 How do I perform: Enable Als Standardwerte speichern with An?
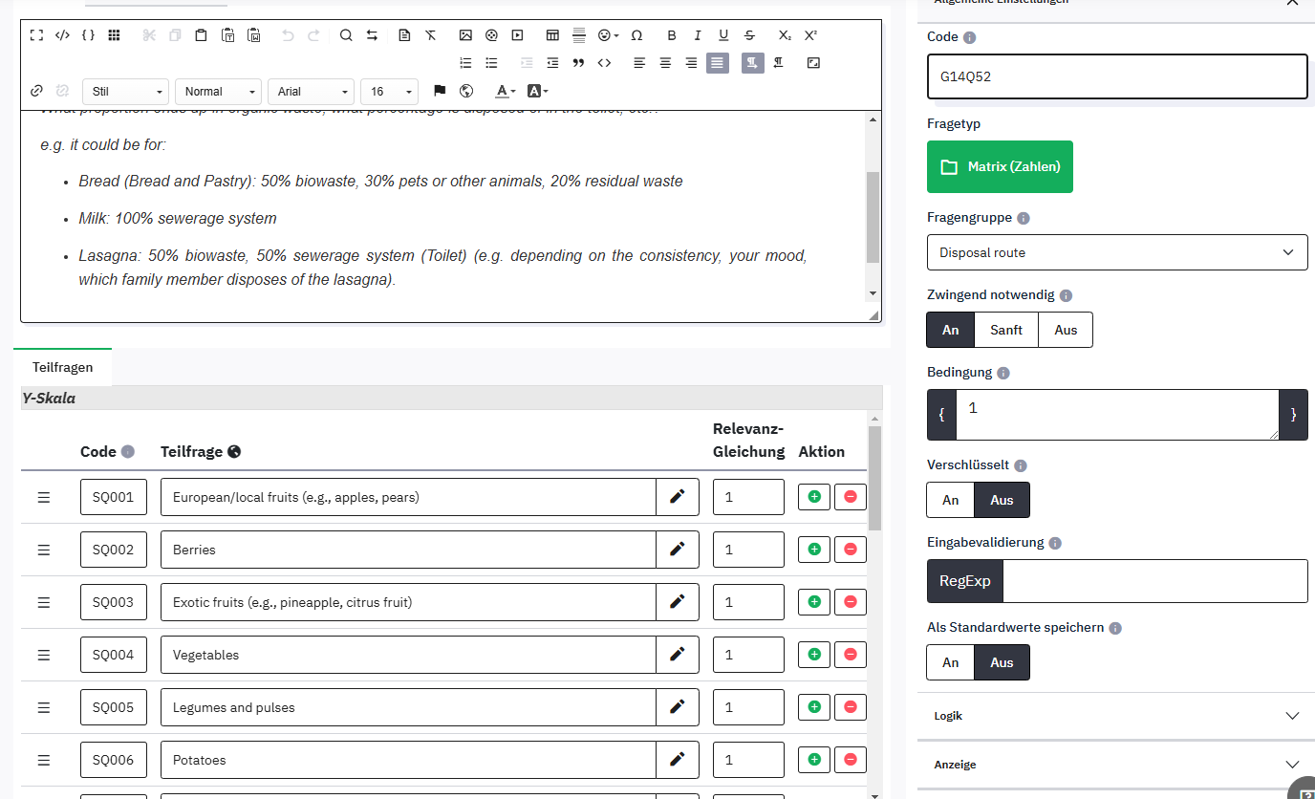pos(950,662)
